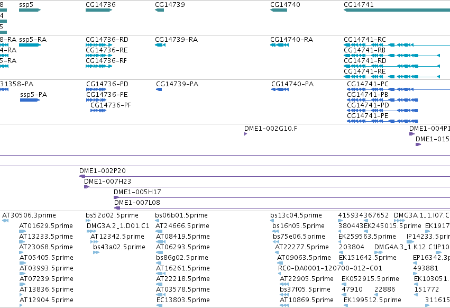The height and width of the screenshot is (308, 450).
Task: Select EST AT06293.5prime
Action: point(183,247)
